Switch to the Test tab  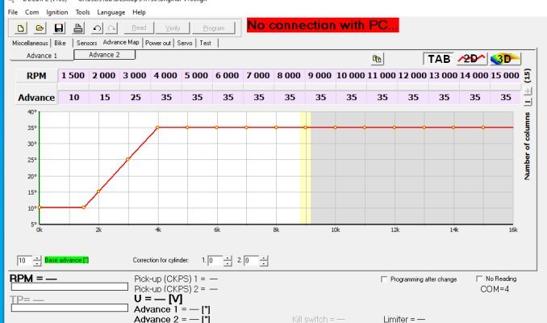[x=206, y=43]
